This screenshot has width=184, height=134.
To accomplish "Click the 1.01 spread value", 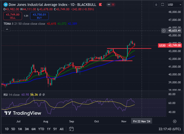I will (x=26, y=16).
